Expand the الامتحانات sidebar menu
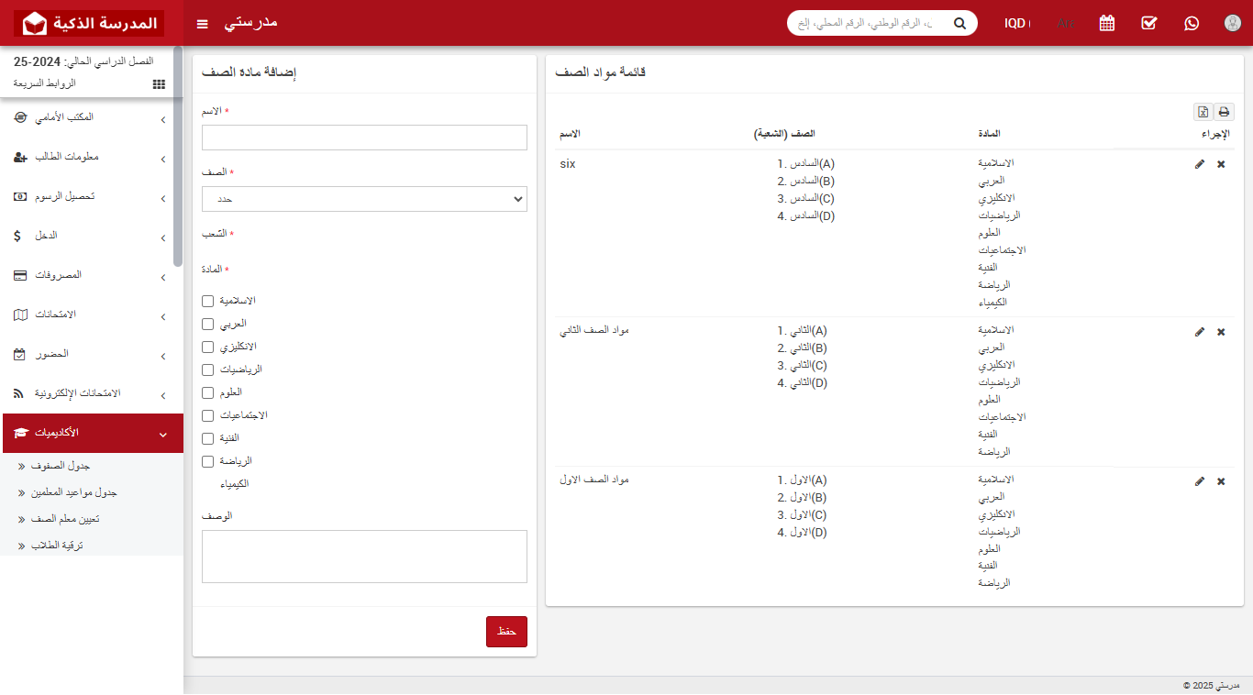 tap(92, 314)
